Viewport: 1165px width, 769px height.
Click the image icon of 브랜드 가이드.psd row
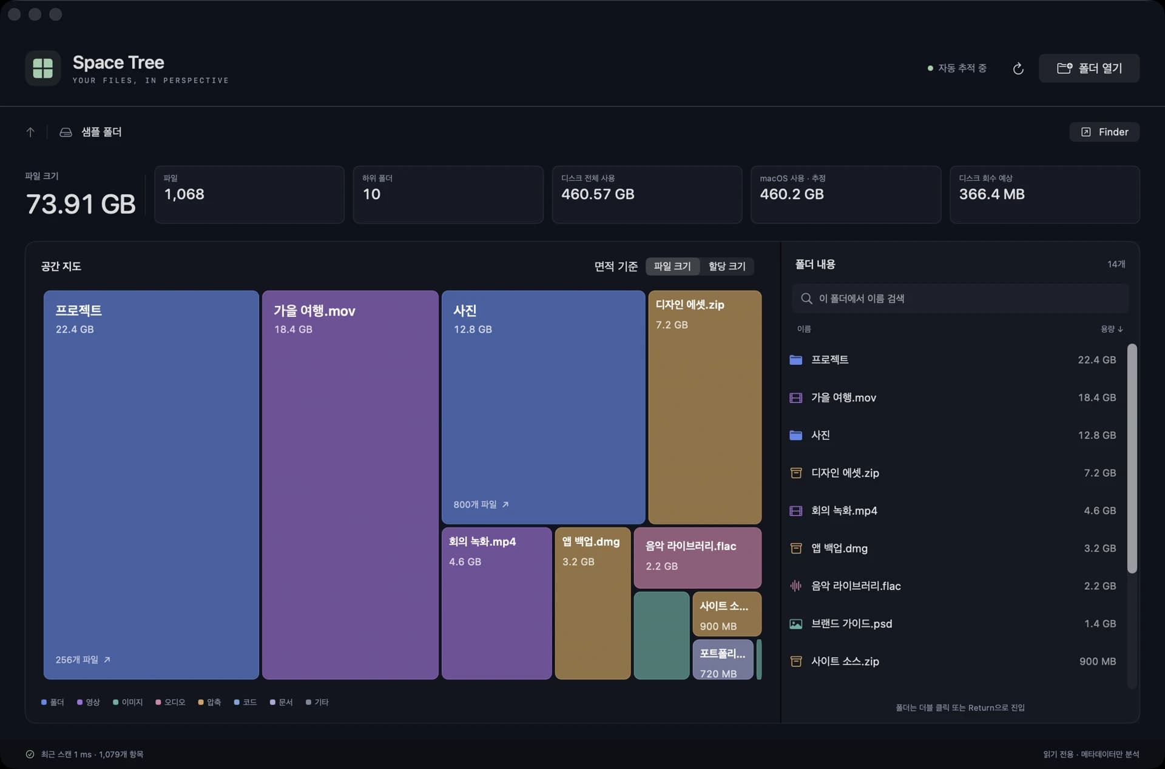(x=795, y=624)
